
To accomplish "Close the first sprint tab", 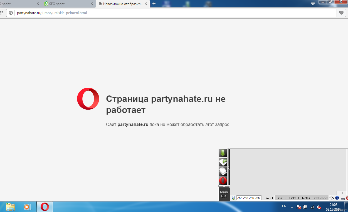I will [x=38, y=4].
